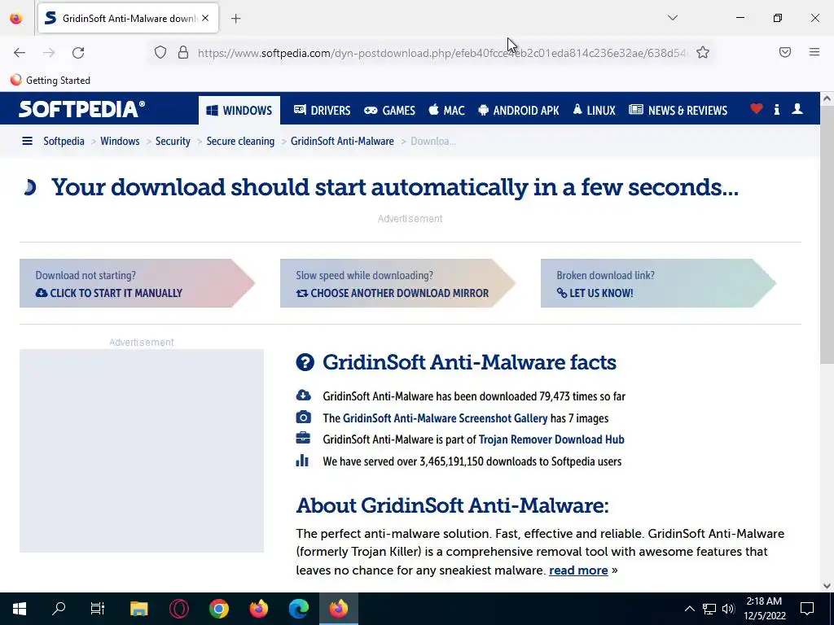
Task: Click the forward navigation arrow
Action: coord(49,53)
